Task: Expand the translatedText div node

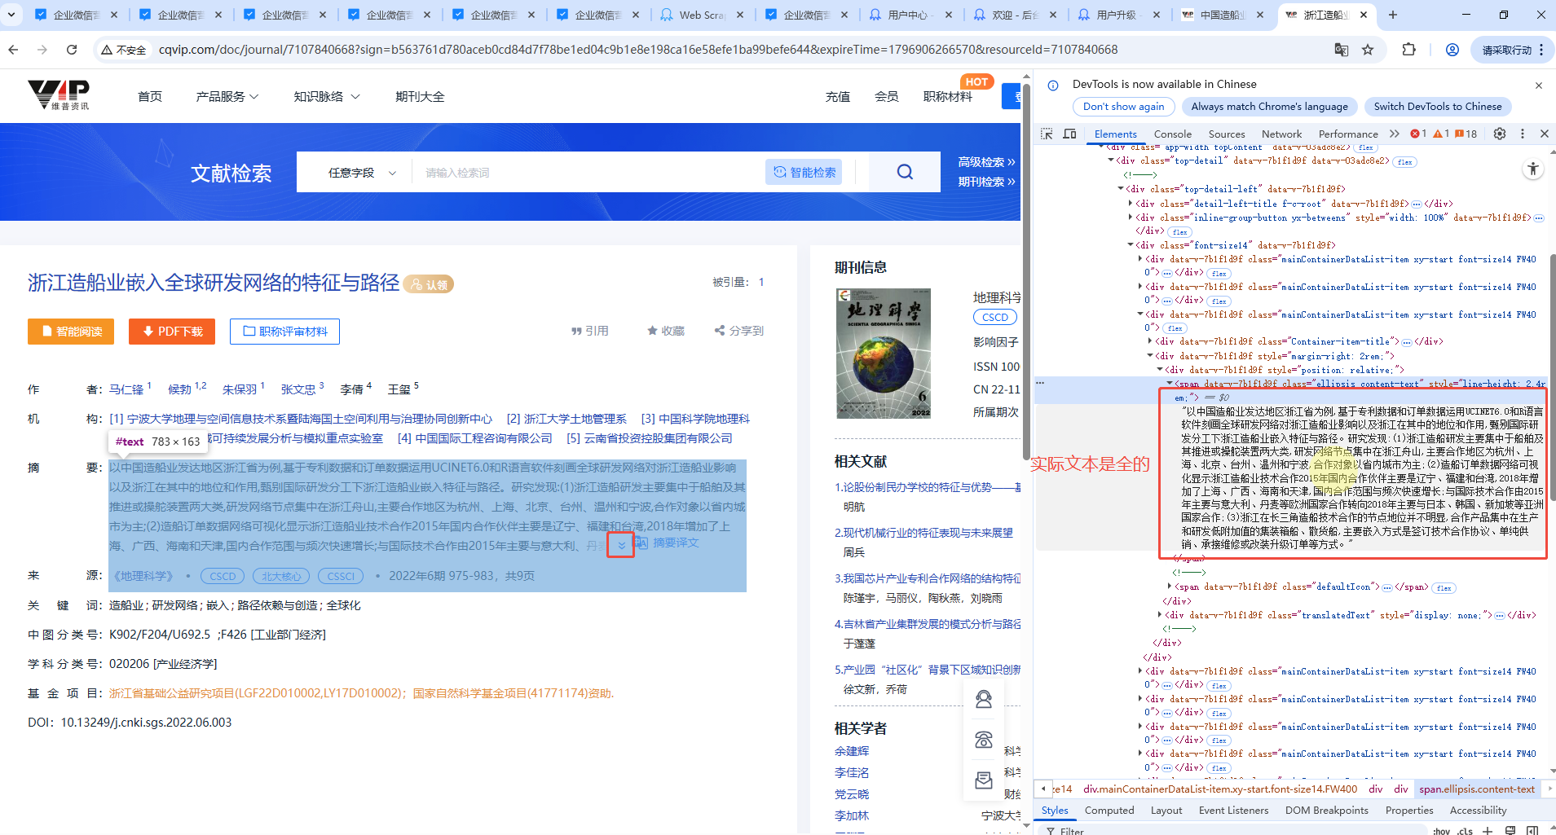Action: pyautogui.click(x=1160, y=615)
